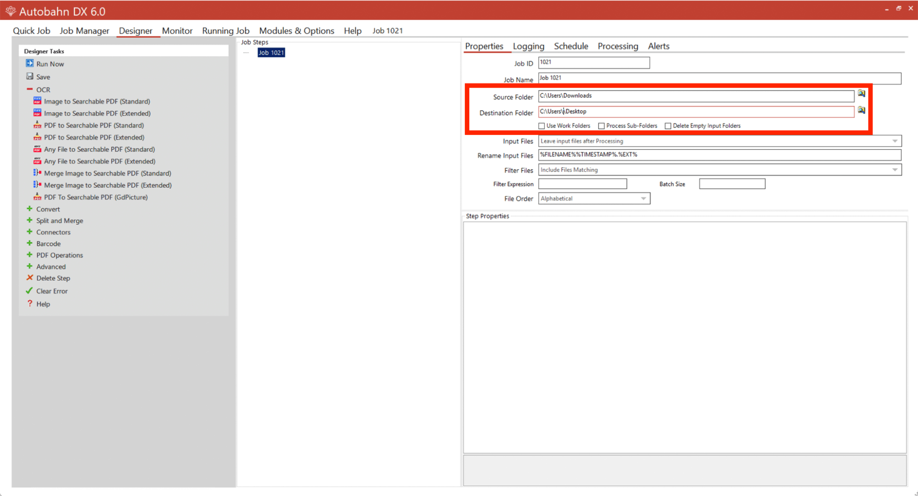Enable Process Sub-Folders option

(x=601, y=125)
